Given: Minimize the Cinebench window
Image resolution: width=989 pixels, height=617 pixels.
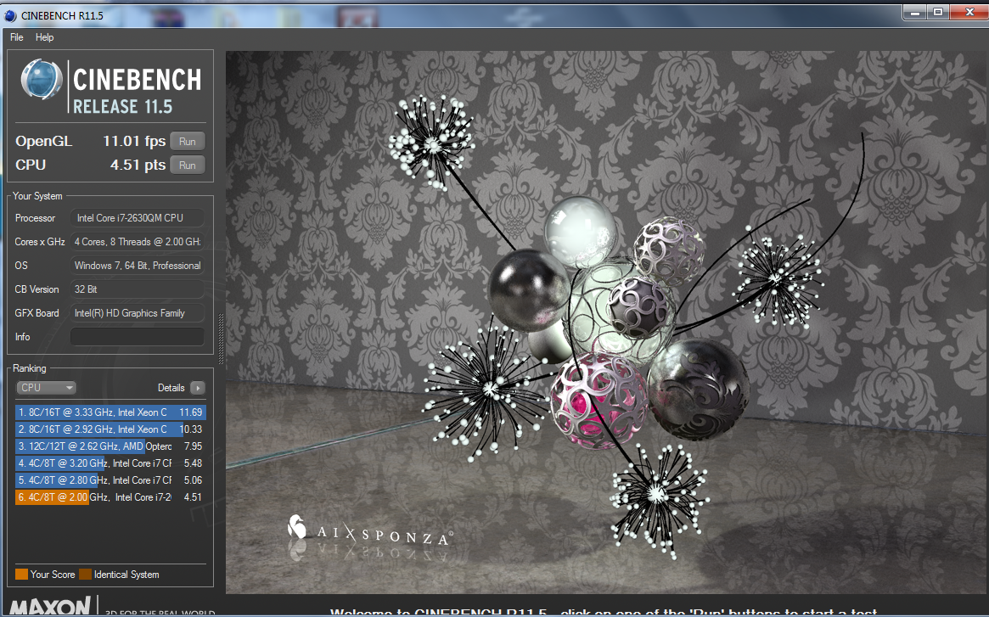Looking at the screenshot, I should pos(914,12).
